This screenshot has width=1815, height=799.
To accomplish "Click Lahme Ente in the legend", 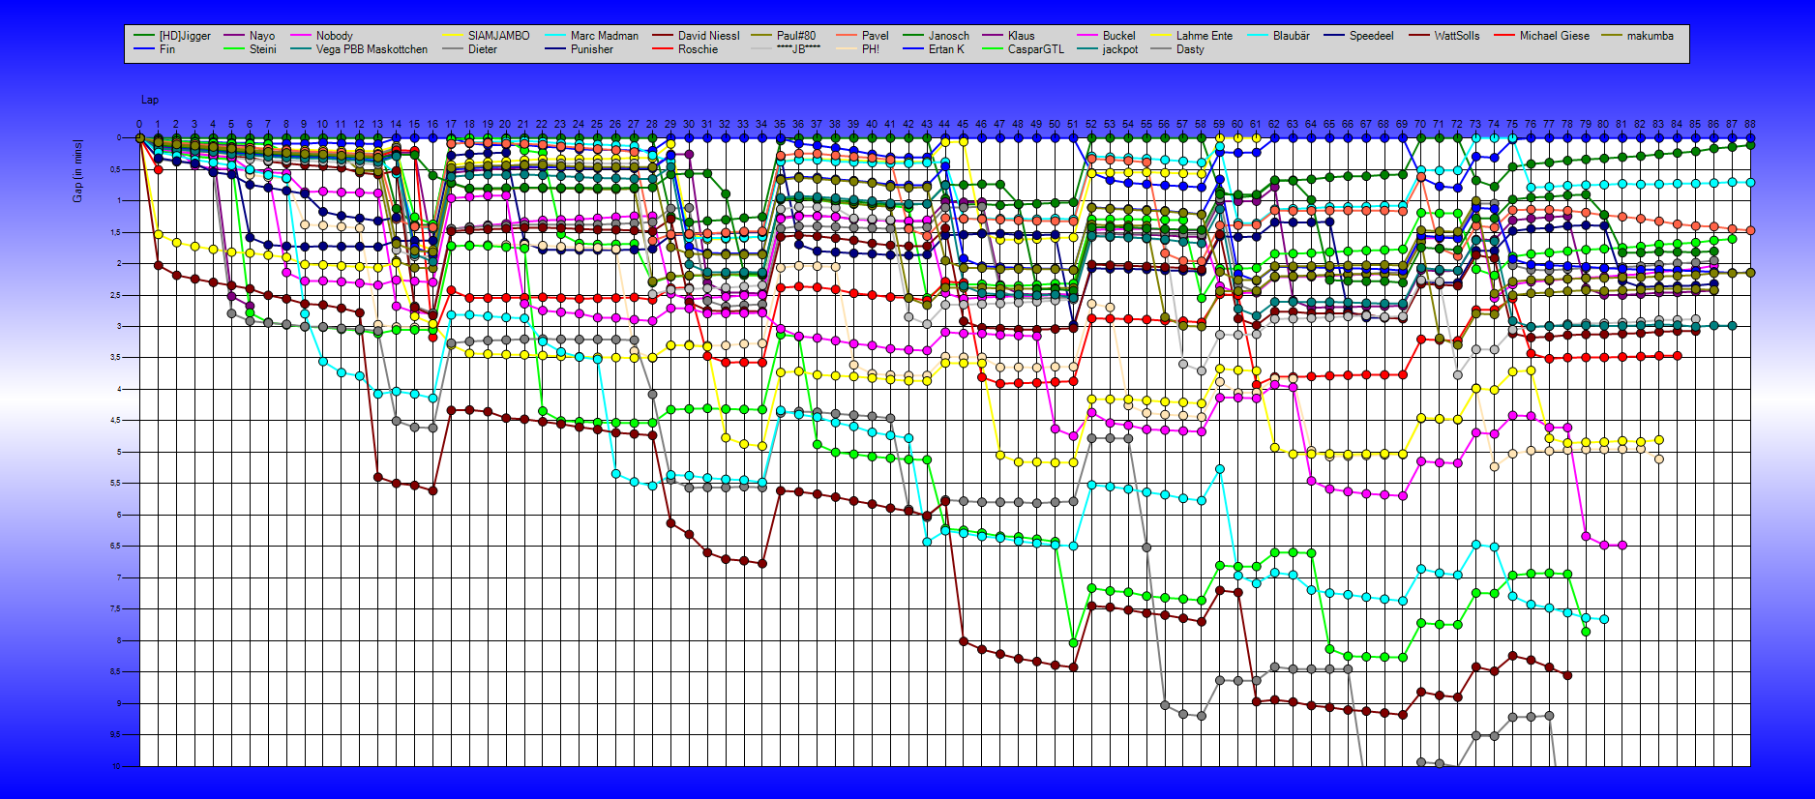I will click(1192, 36).
